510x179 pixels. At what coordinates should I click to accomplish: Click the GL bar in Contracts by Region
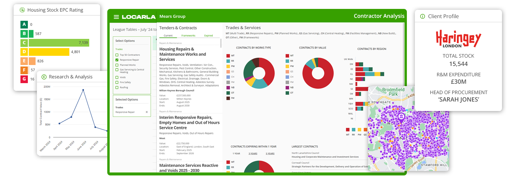coord(370,74)
